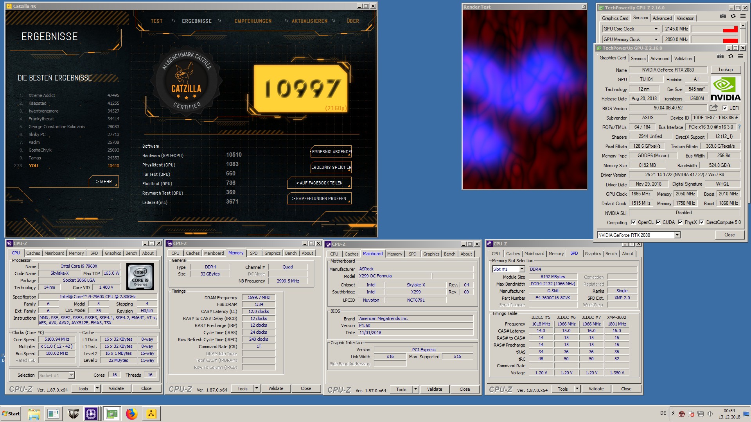Open AKTUALISIEREN tab in Catzilla

309,21
